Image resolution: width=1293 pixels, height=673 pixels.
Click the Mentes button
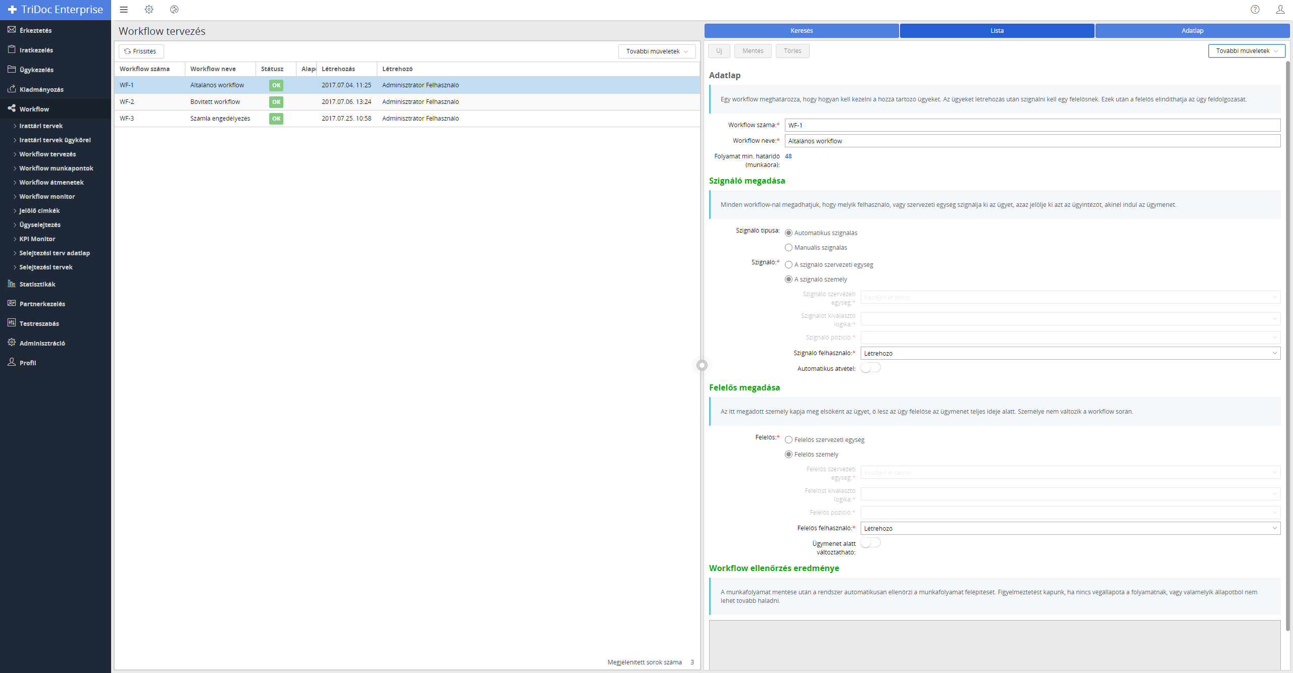(x=753, y=51)
